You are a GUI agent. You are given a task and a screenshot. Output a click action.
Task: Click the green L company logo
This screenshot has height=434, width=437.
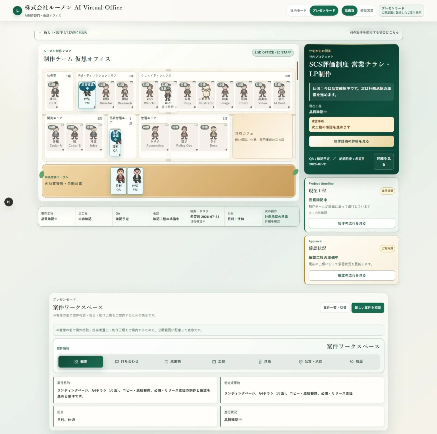[17, 11]
